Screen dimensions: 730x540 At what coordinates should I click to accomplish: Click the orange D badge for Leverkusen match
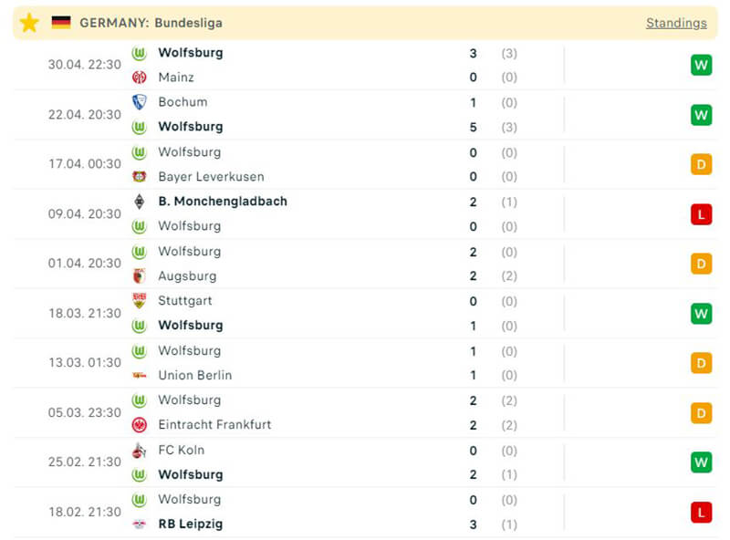(x=701, y=164)
